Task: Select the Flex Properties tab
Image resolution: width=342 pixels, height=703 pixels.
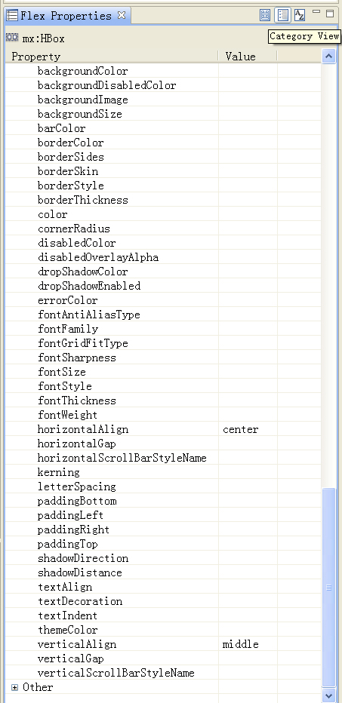Action: point(66,16)
